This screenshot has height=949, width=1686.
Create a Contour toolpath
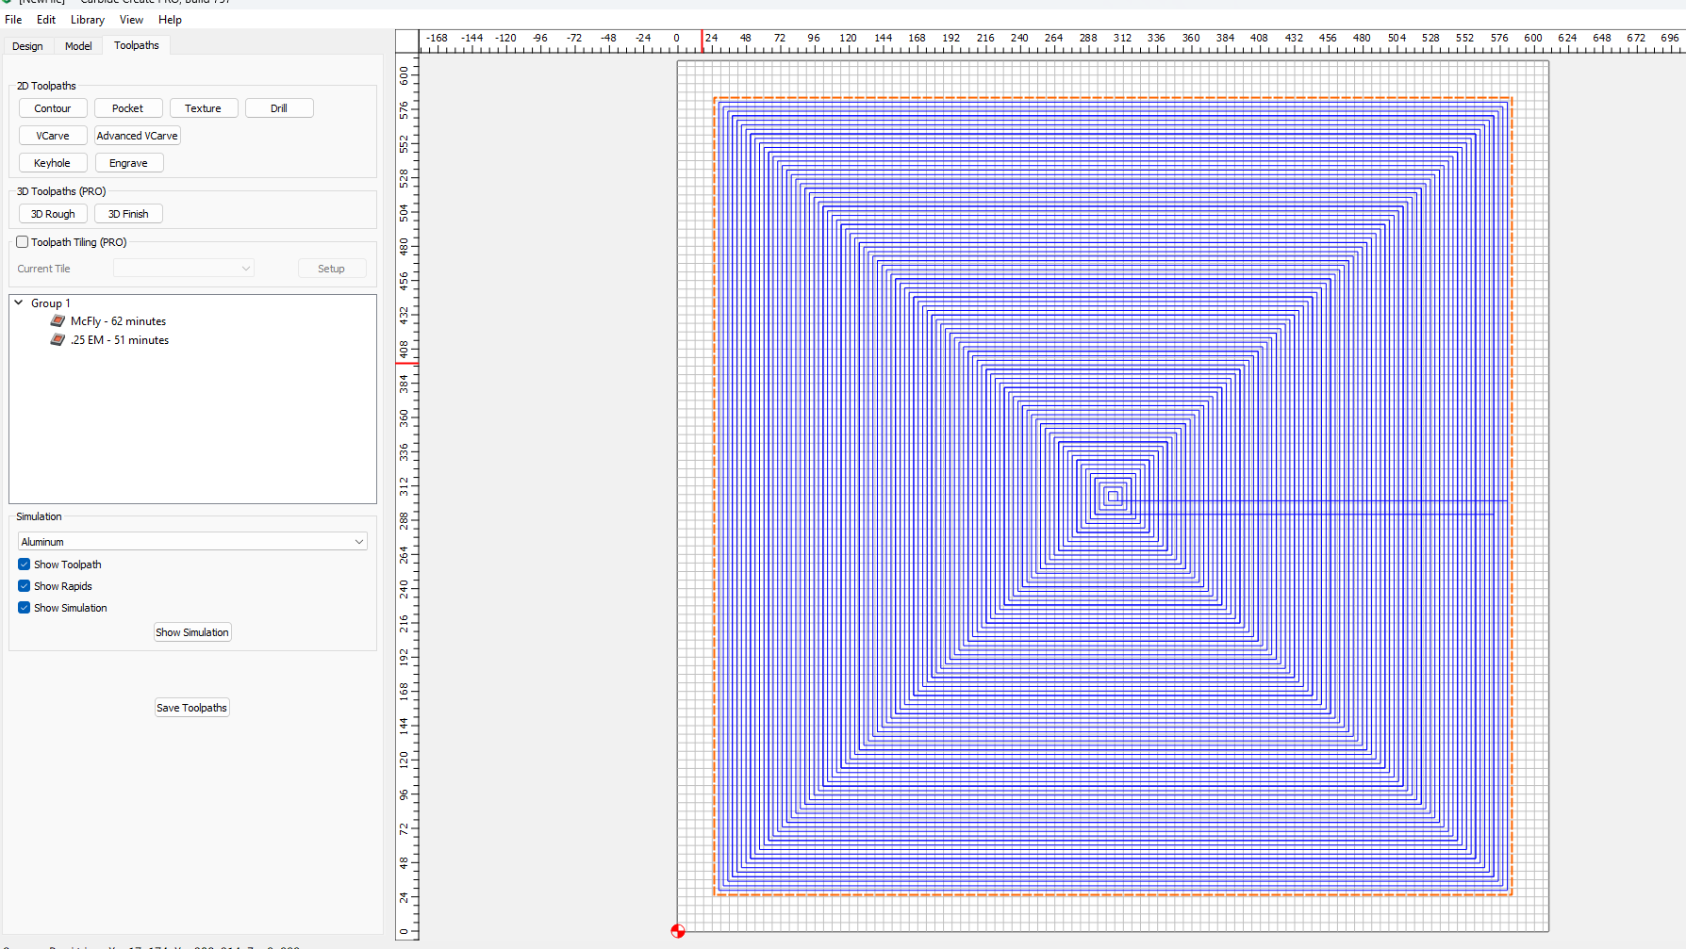[53, 108]
